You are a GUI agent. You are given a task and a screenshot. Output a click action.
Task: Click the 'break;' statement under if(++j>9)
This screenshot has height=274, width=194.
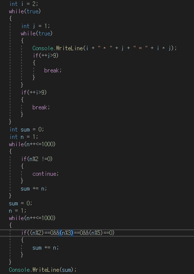pyautogui.click(x=53, y=70)
